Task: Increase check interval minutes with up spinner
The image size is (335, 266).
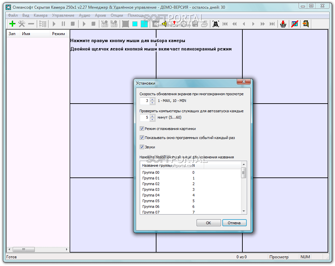Action: [x=152, y=116]
